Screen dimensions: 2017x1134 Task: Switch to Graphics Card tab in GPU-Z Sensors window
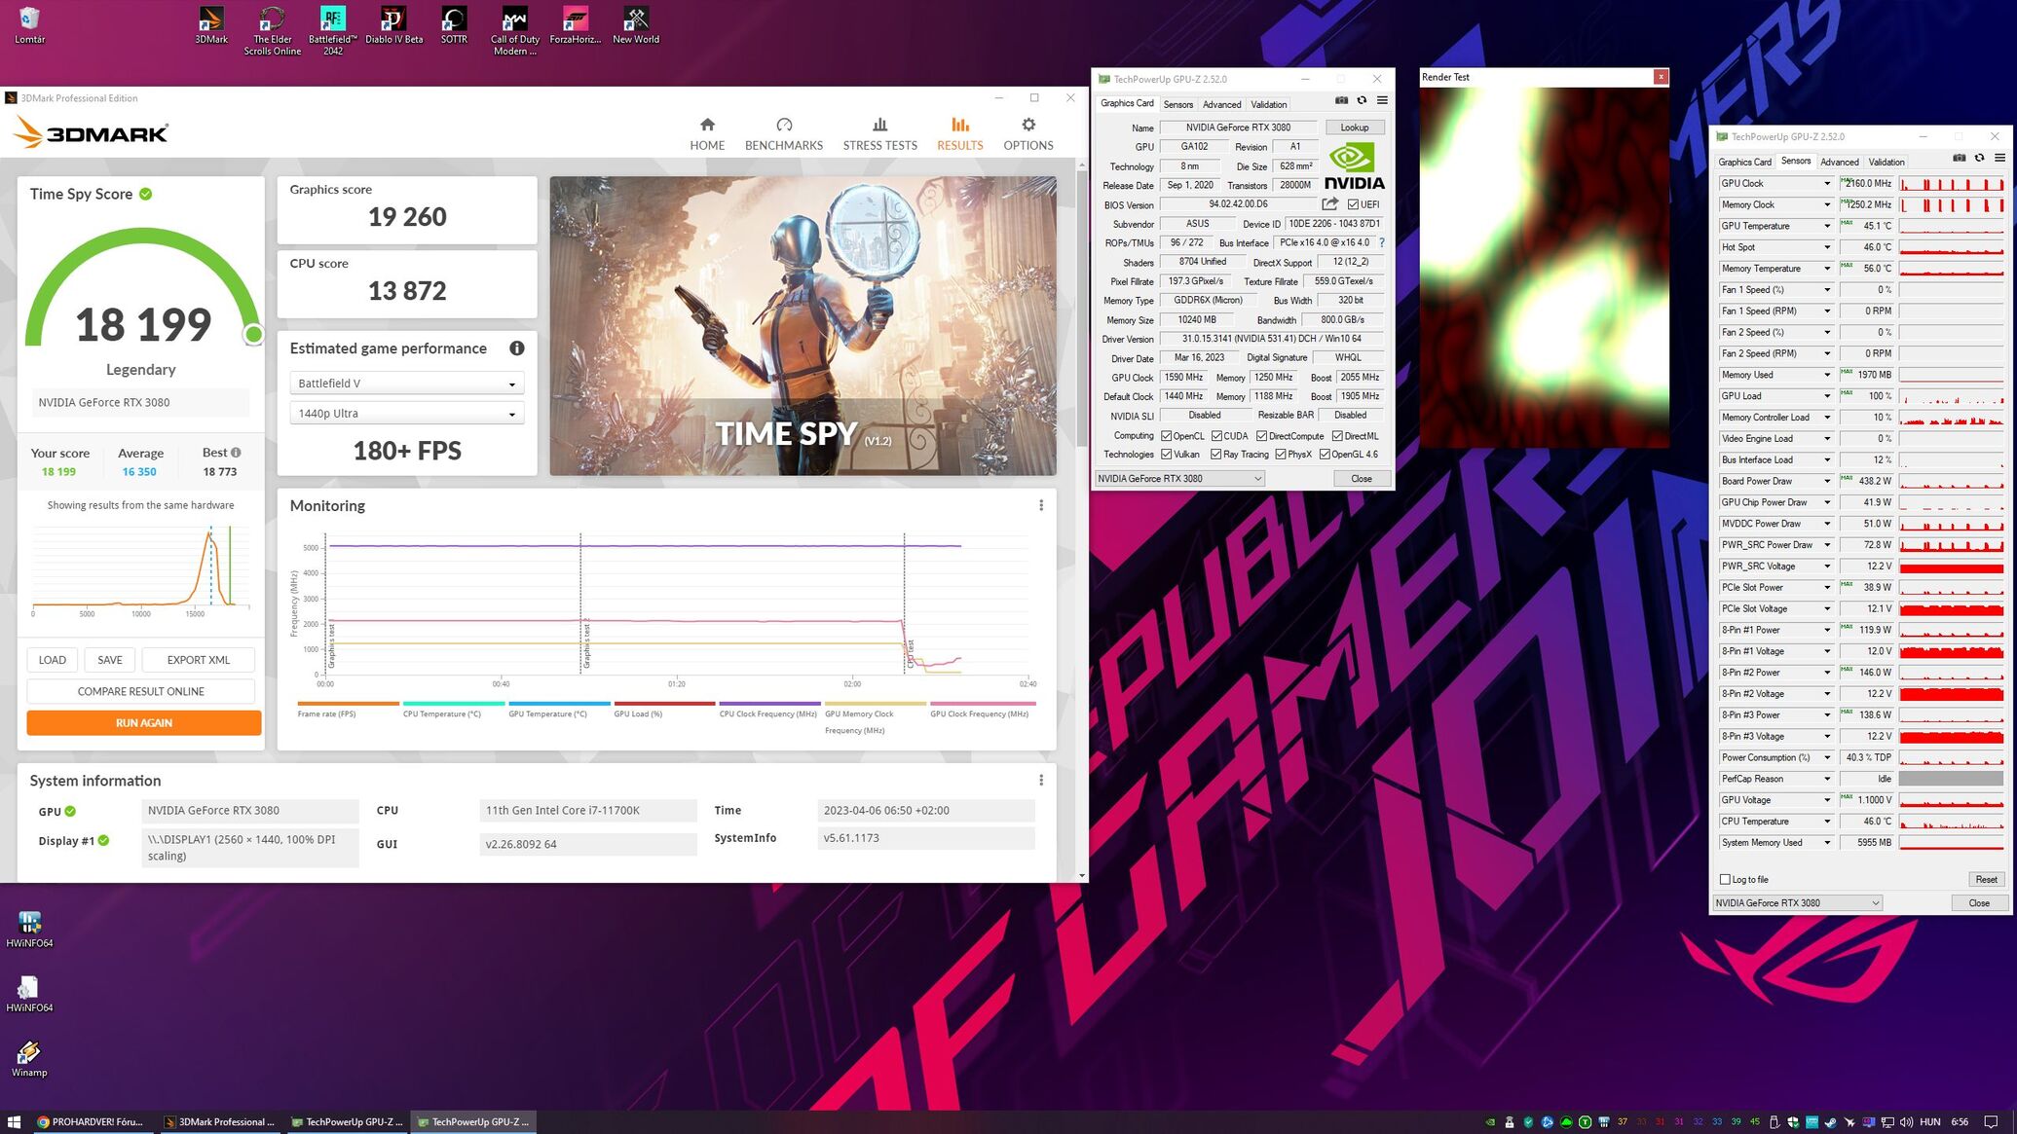(x=1744, y=162)
